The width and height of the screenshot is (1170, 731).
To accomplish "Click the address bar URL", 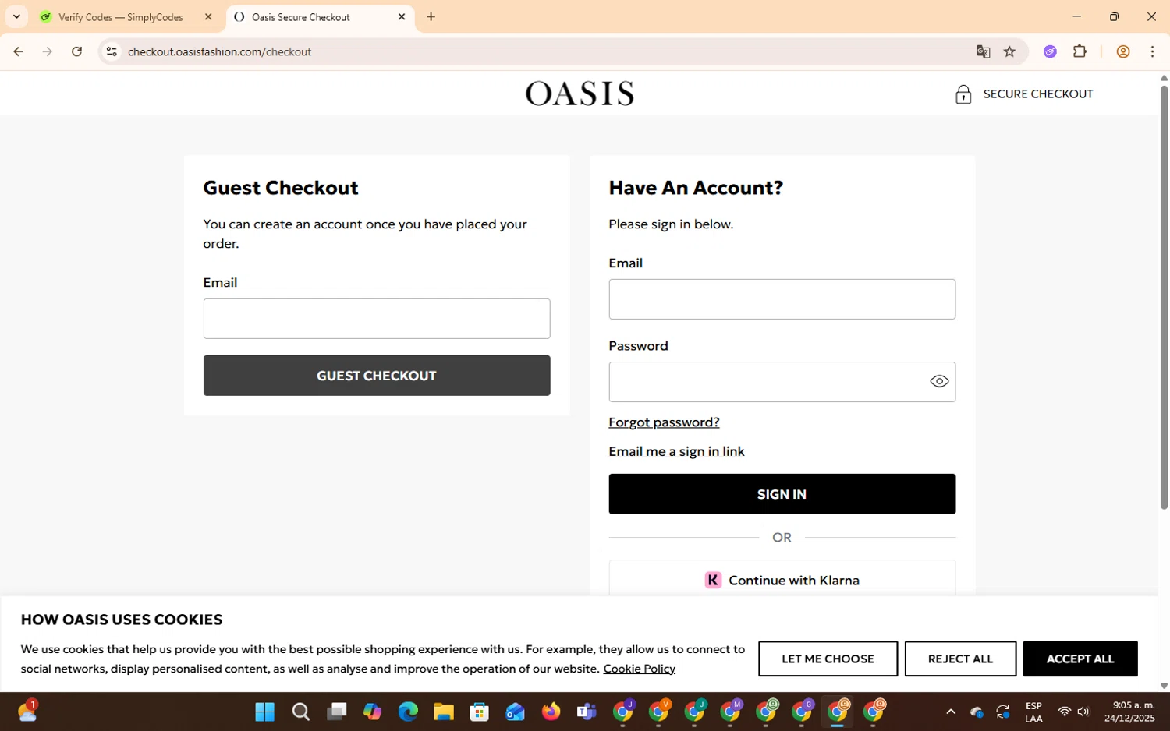I will click(x=219, y=51).
